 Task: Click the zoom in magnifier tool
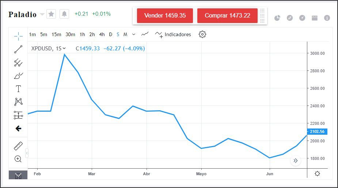[18, 159]
